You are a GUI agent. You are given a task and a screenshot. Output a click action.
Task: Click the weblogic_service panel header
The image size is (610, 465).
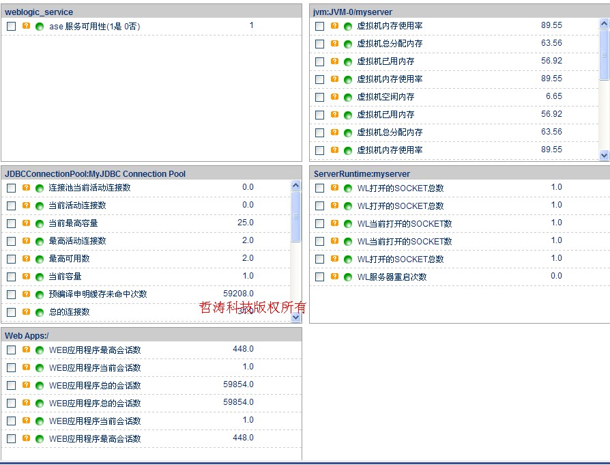(x=151, y=12)
